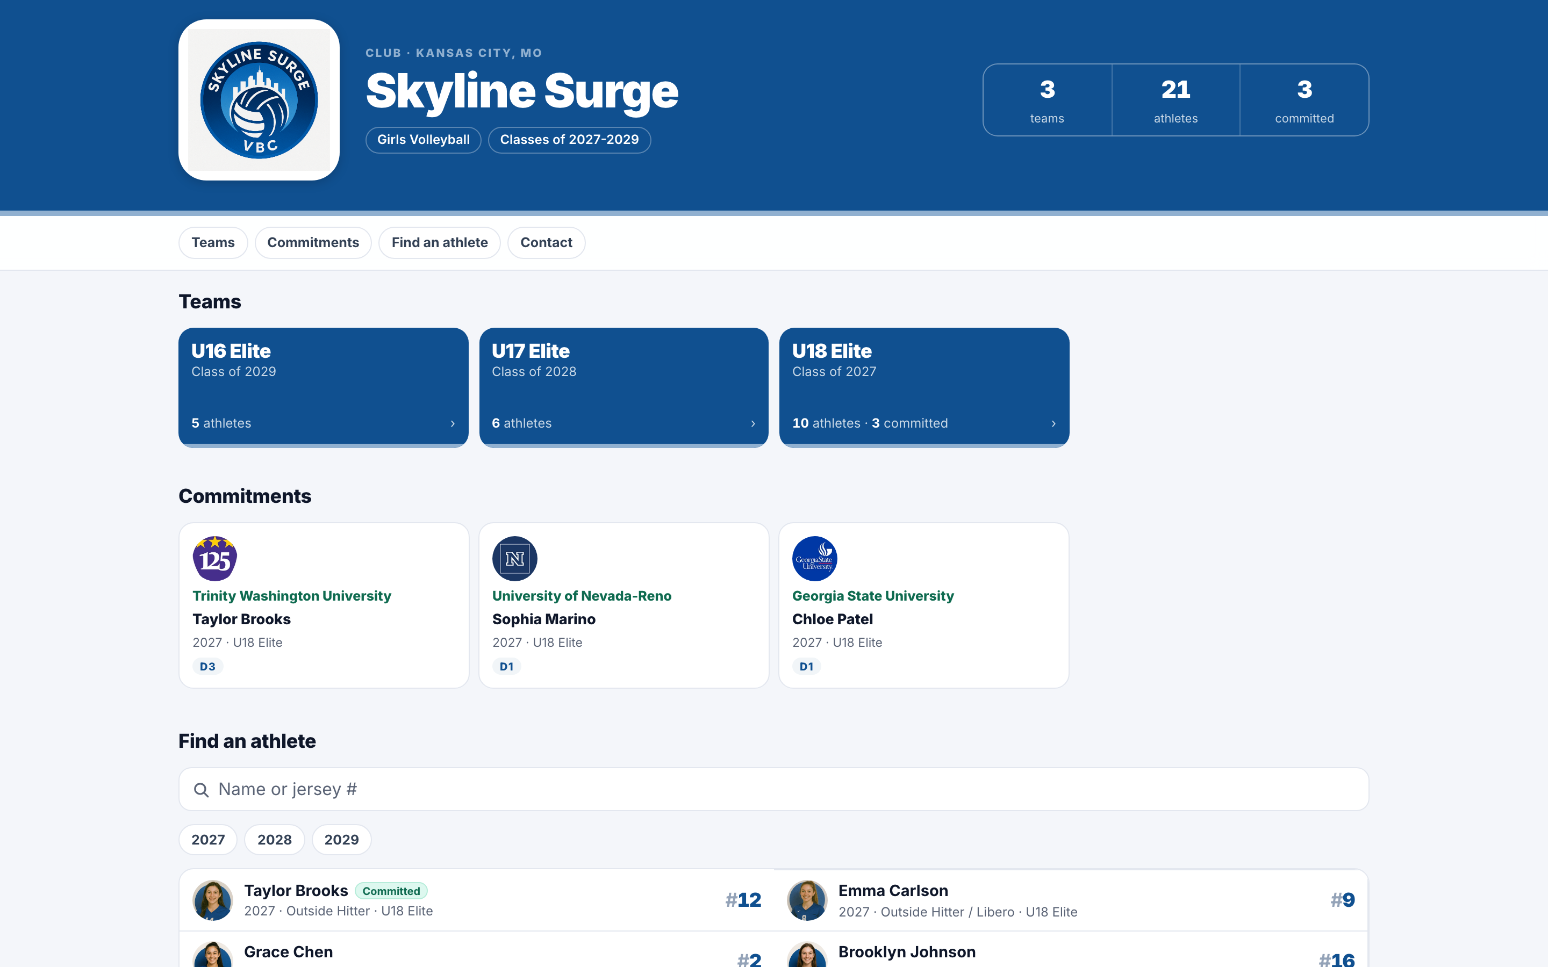Click the Girls Volleyball tag
Image resolution: width=1548 pixels, height=967 pixels.
coord(424,140)
